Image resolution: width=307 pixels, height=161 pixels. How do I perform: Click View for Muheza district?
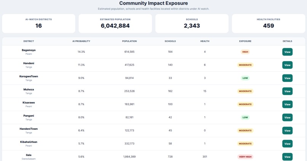[x=287, y=91]
